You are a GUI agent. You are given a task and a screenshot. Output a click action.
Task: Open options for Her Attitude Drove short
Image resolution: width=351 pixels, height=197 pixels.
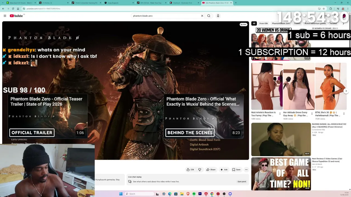(312, 114)
